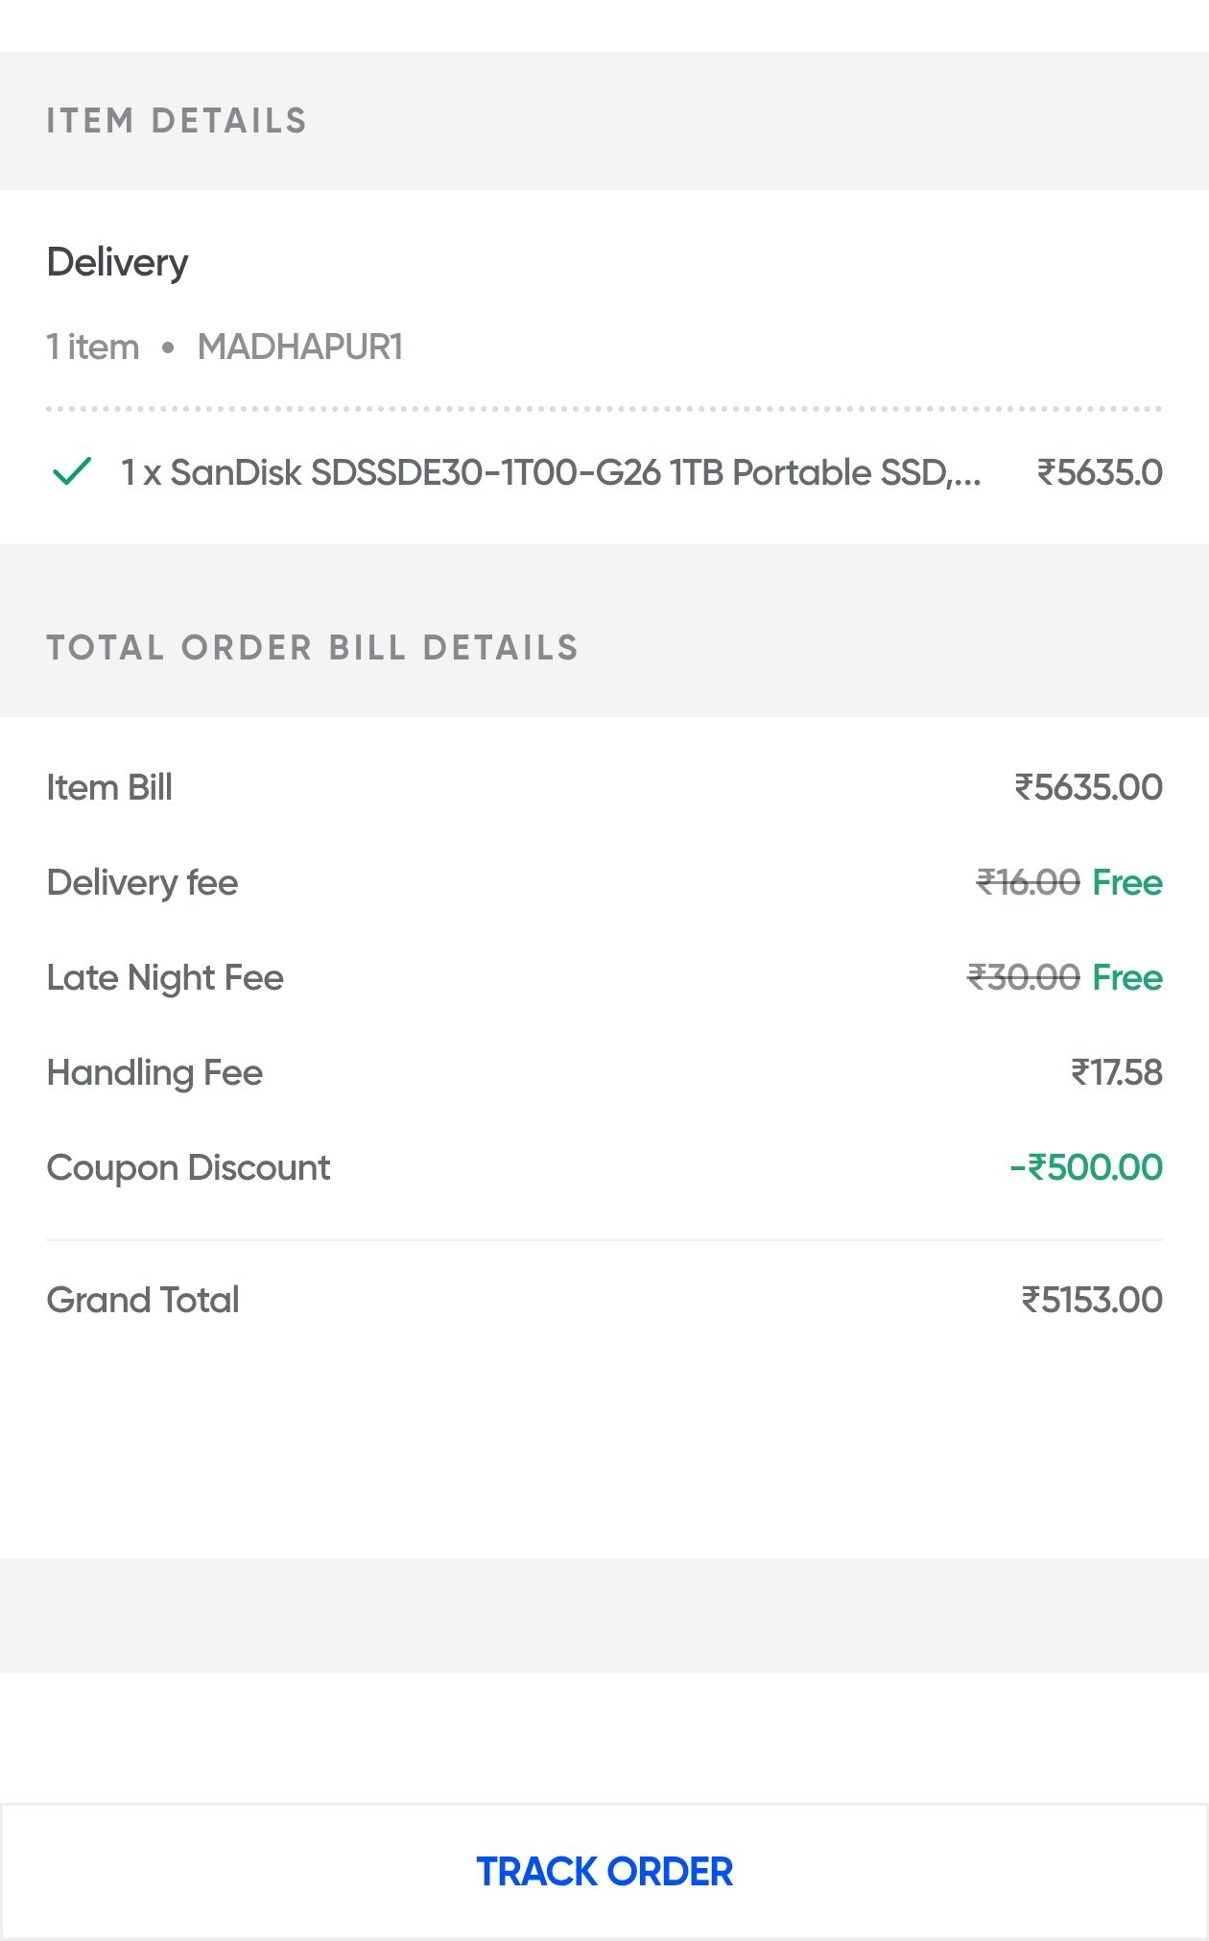Tap the MADHAPUR1 store label
Screen dimensions: 1209x1941
(x=299, y=347)
